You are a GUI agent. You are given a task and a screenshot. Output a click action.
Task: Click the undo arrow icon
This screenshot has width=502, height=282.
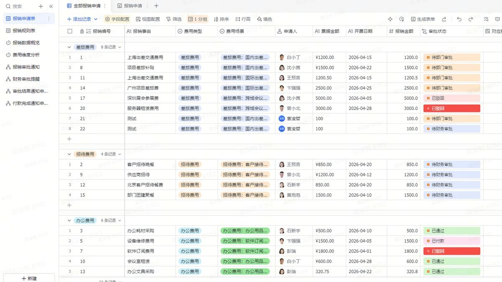[459, 19]
